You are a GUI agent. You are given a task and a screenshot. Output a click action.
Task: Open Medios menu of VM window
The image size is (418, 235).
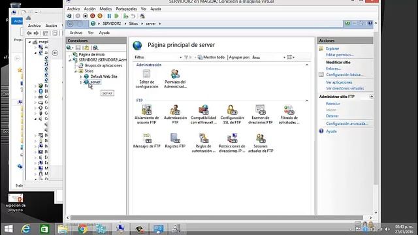106,8
